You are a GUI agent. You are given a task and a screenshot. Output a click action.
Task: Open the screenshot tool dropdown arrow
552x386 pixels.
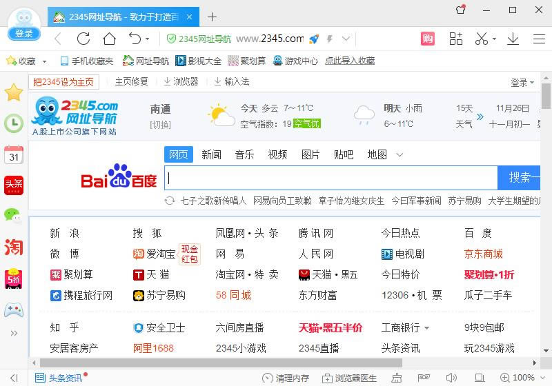click(494, 39)
